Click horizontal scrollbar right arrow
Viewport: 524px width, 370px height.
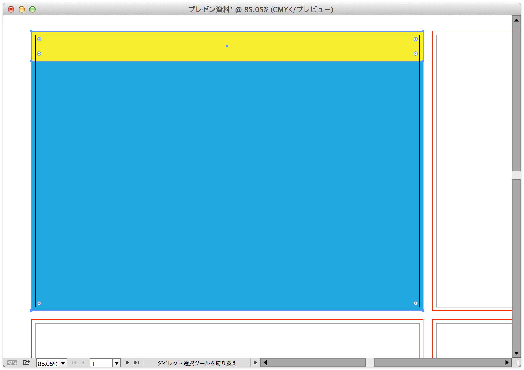point(507,363)
